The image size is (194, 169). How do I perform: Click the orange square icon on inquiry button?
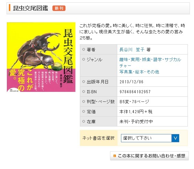pos(115,156)
